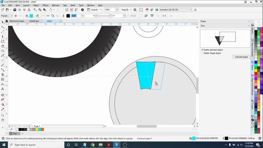Select the Pan hand tool in toolbox

[2, 120]
